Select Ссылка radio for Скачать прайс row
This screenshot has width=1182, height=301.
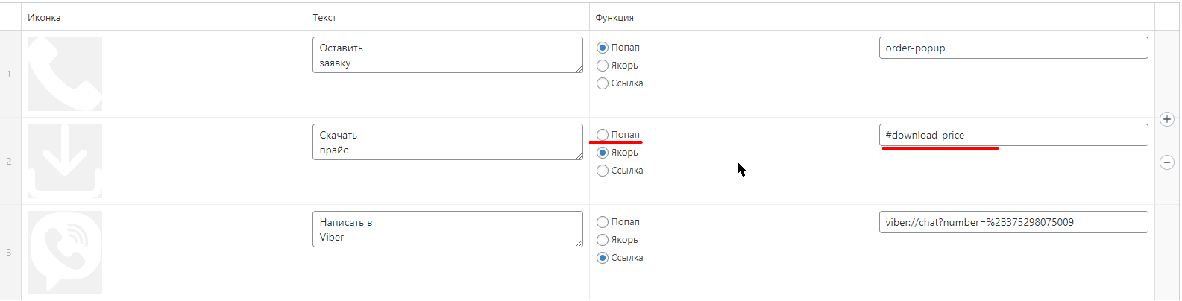click(603, 171)
